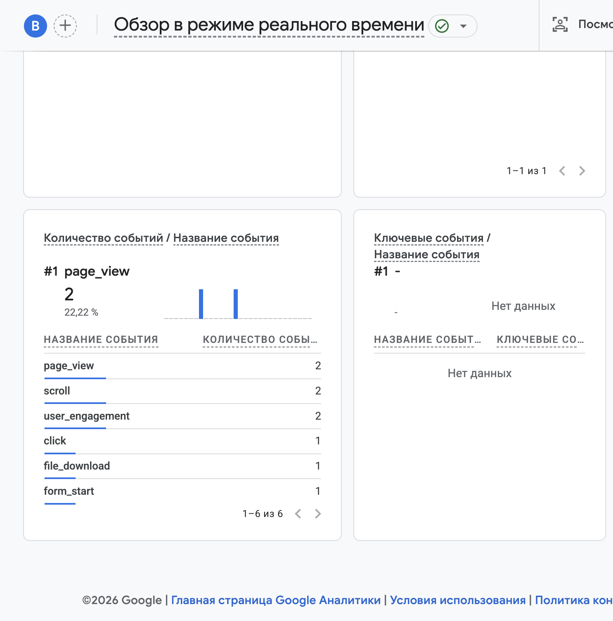Go to next page in 1–1 из 1 card
The image size is (613, 621).
582,171
